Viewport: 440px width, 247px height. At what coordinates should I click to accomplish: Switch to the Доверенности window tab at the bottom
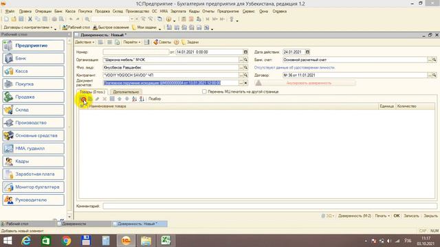(83, 224)
